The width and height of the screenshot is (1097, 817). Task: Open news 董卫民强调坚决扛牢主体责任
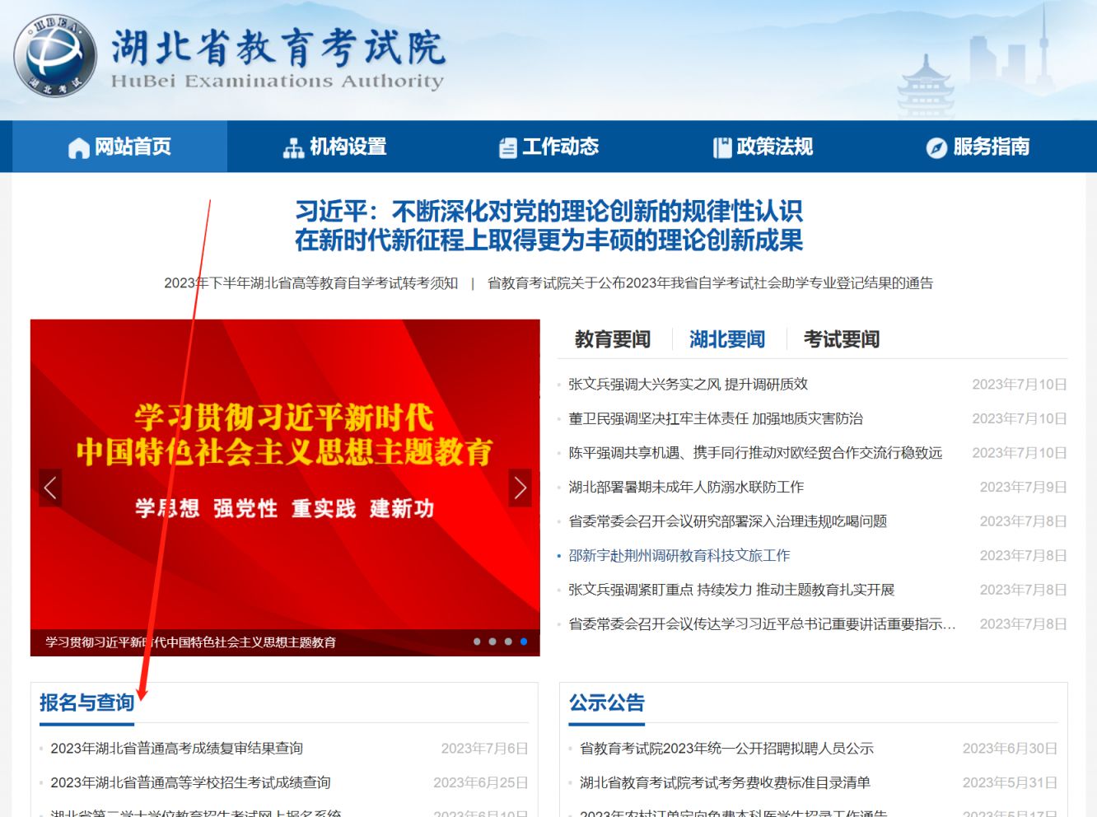click(716, 419)
